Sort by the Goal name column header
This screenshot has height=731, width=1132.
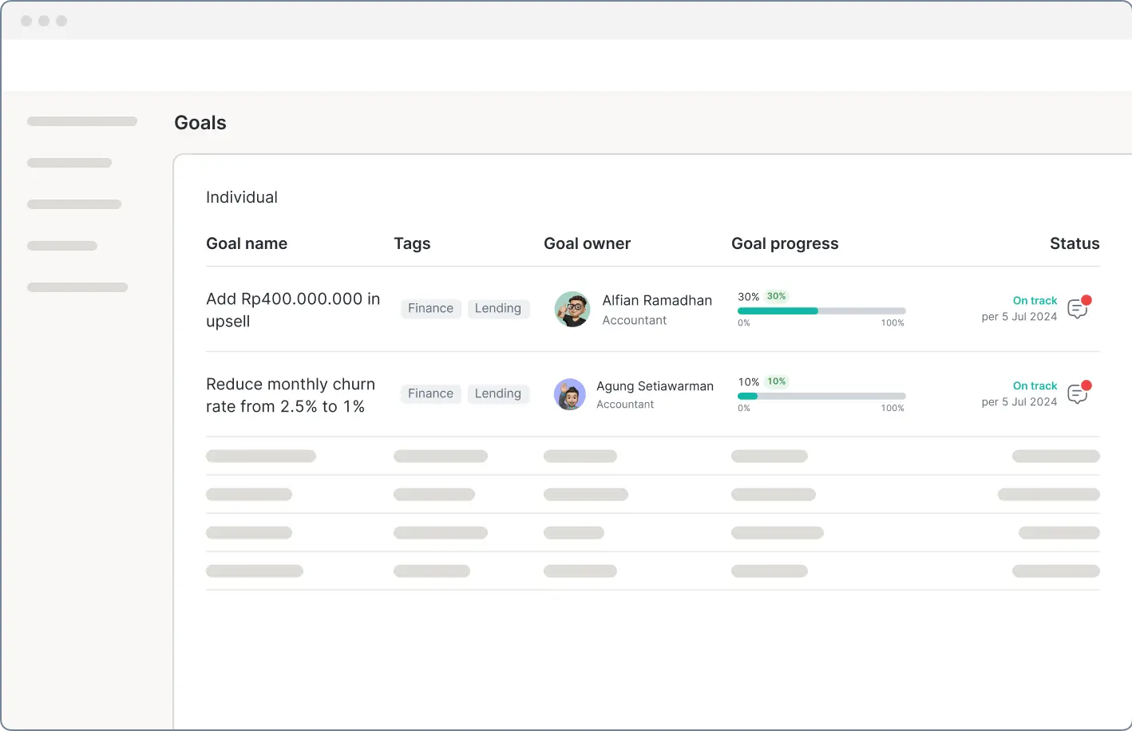[x=247, y=243]
